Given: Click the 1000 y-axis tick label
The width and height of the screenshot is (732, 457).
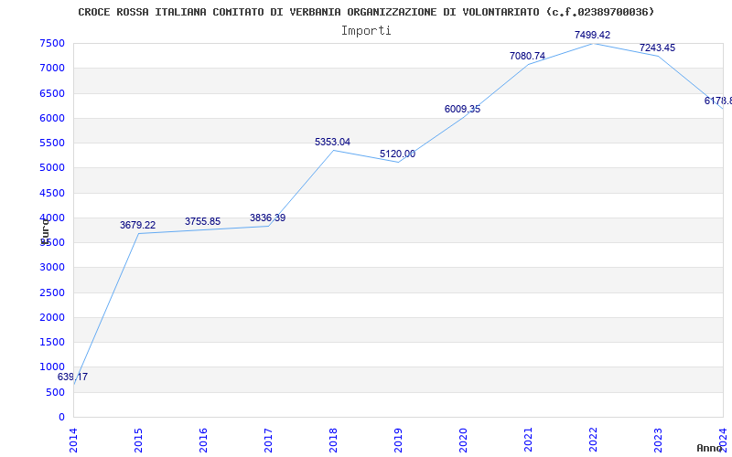Looking at the screenshot, I should [x=52, y=367].
